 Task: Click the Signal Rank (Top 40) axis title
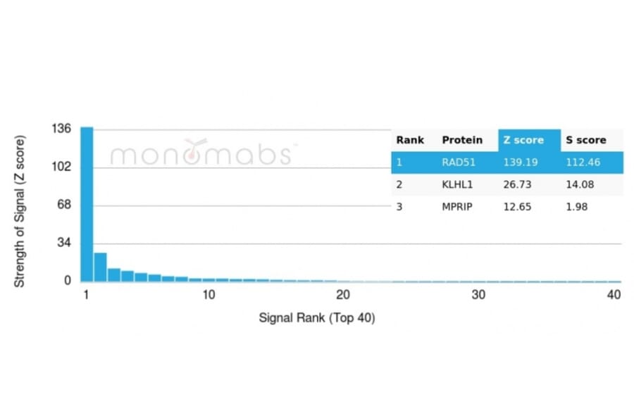(x=317, y=318)
